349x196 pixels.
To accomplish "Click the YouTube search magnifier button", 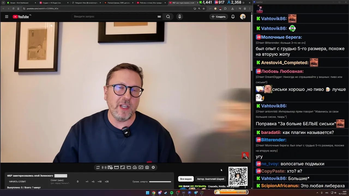I will coord(168,17).
